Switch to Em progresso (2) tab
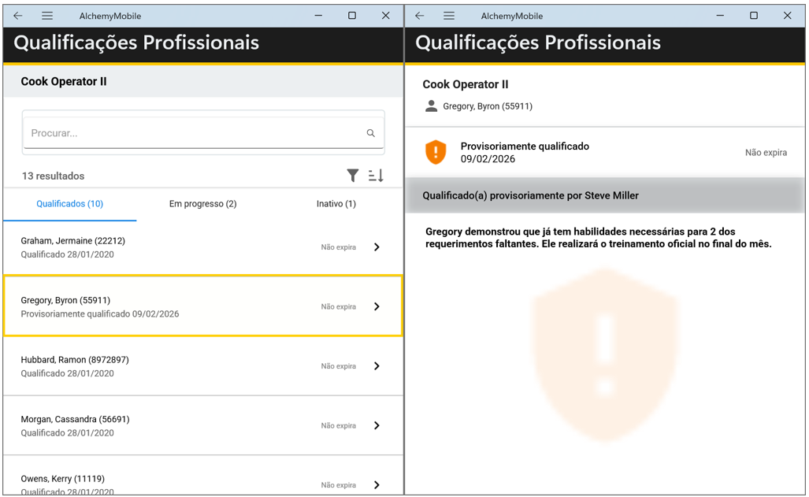This screenshot has width=809, height=497. click(202, 204)
